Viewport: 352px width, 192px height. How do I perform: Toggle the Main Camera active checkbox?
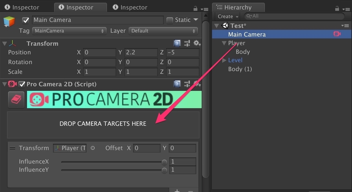click(x=25, y=20)
